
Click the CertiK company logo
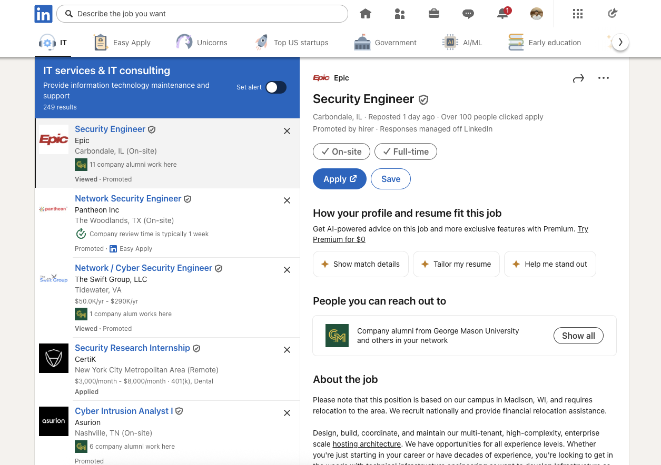(54, 358)
